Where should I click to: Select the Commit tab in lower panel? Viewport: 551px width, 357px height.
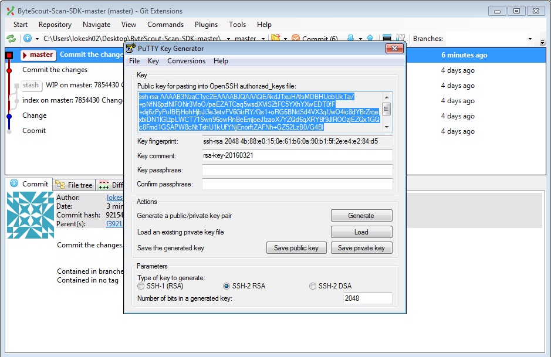click(x=29, y=184)
